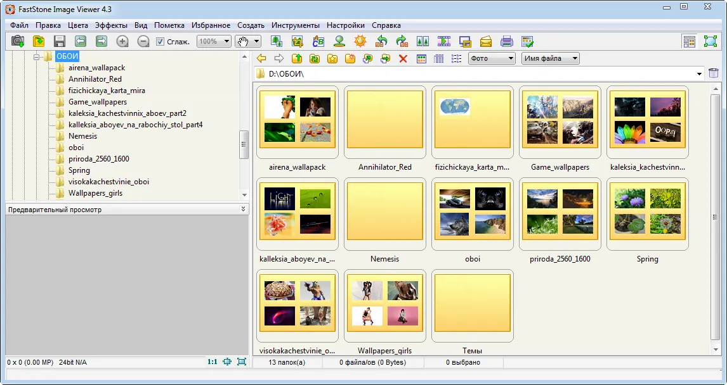727x385 pixels.
Task: Click the thumbnail pane vertical scrollbar handle
Action: click(x=716, y=216)
